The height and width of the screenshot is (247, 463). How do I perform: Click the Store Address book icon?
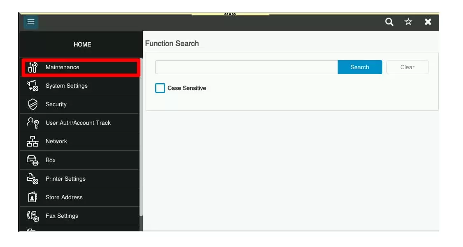point(33,197)
